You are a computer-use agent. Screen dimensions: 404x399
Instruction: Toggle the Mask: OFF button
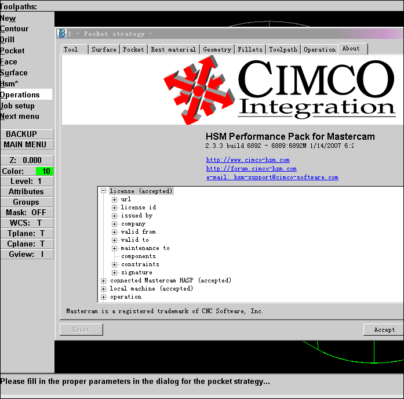pos(27,213)
